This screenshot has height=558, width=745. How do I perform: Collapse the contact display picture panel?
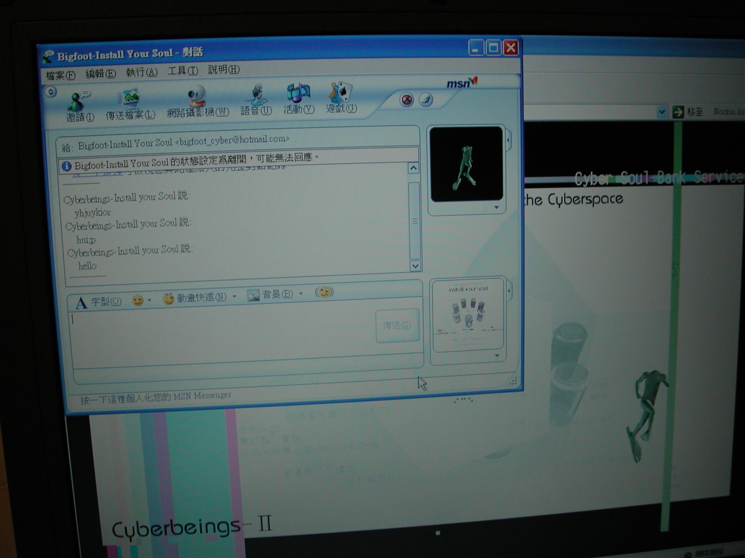point(509,140)
